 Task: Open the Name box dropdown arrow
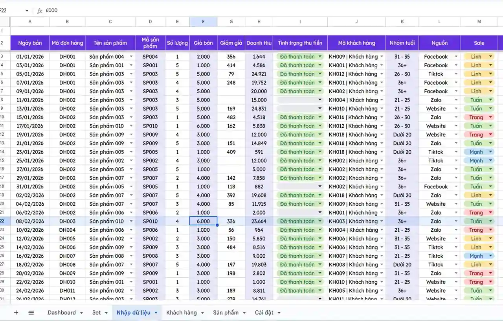coord(27,11)
